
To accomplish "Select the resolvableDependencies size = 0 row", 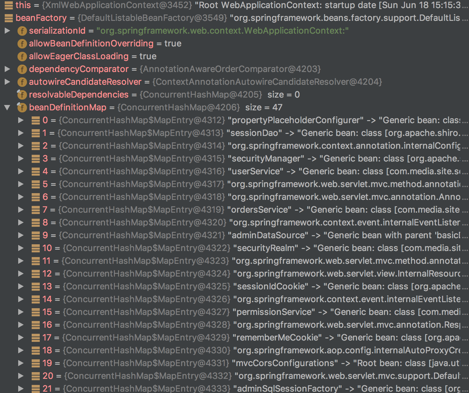I will (x=234, y=95).
